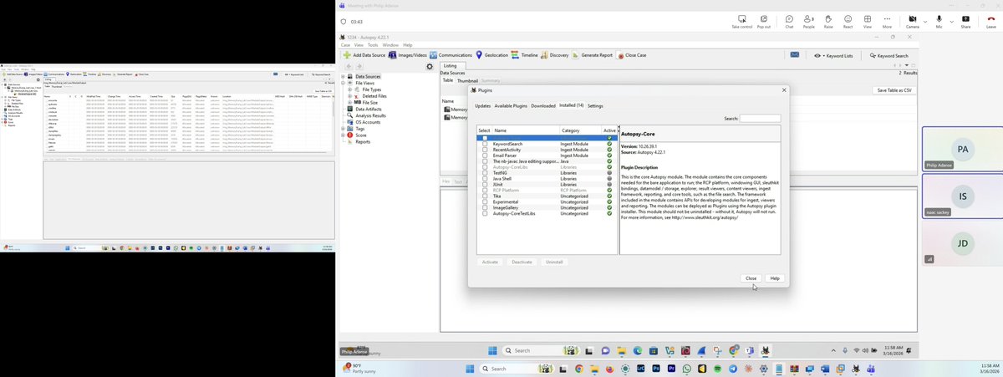This screenshot has height=377, width=1003.
Task: Check the TestNG plugin checkbox
Action: click(x=484, y=173)
